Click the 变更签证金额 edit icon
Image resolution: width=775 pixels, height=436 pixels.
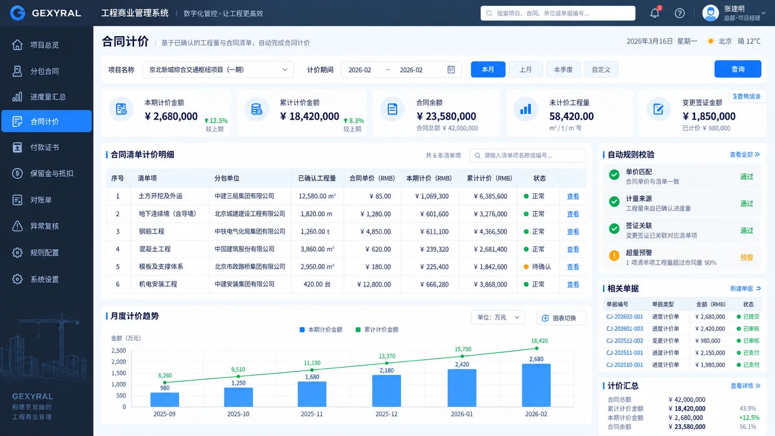pyautogui.click(x=659, y=109)
